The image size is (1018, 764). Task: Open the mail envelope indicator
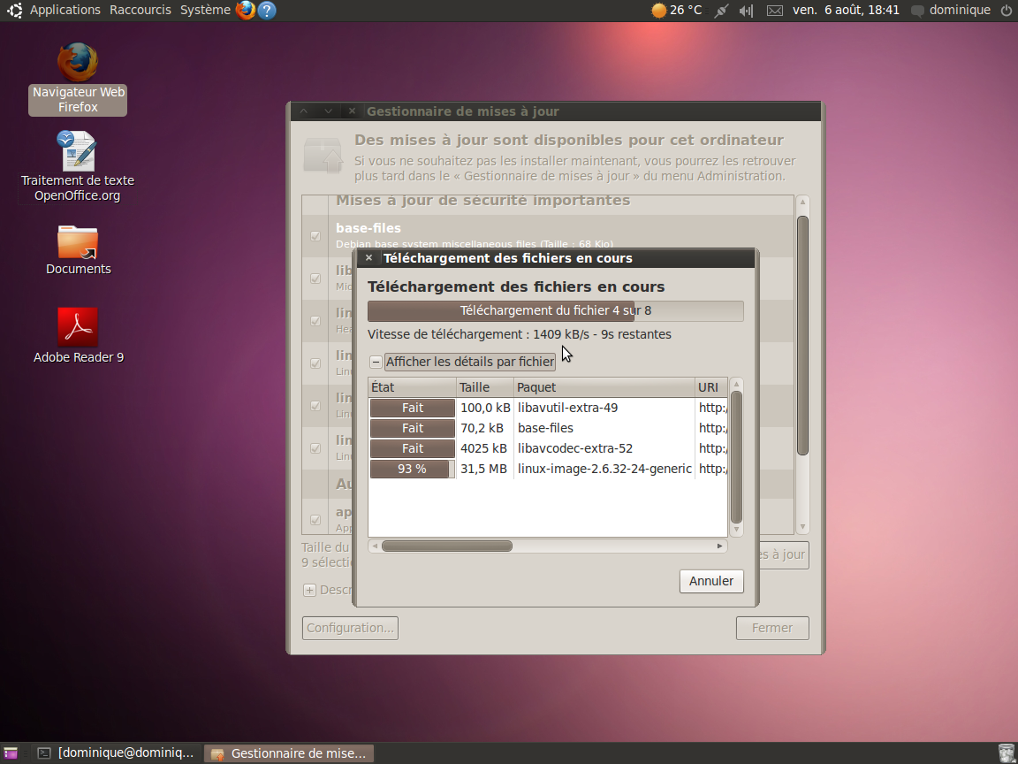pos(774,11)
